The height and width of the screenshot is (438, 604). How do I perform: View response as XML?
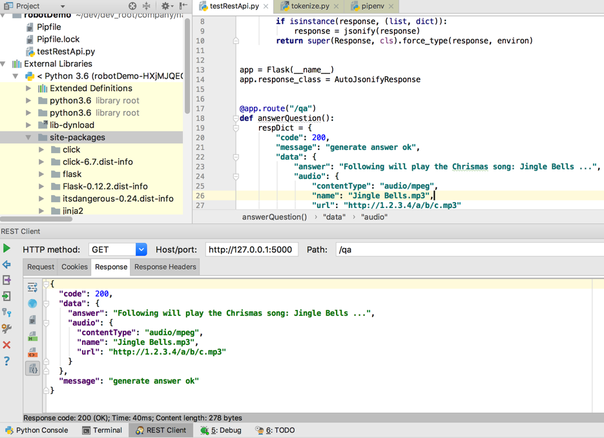coord(32,351)
